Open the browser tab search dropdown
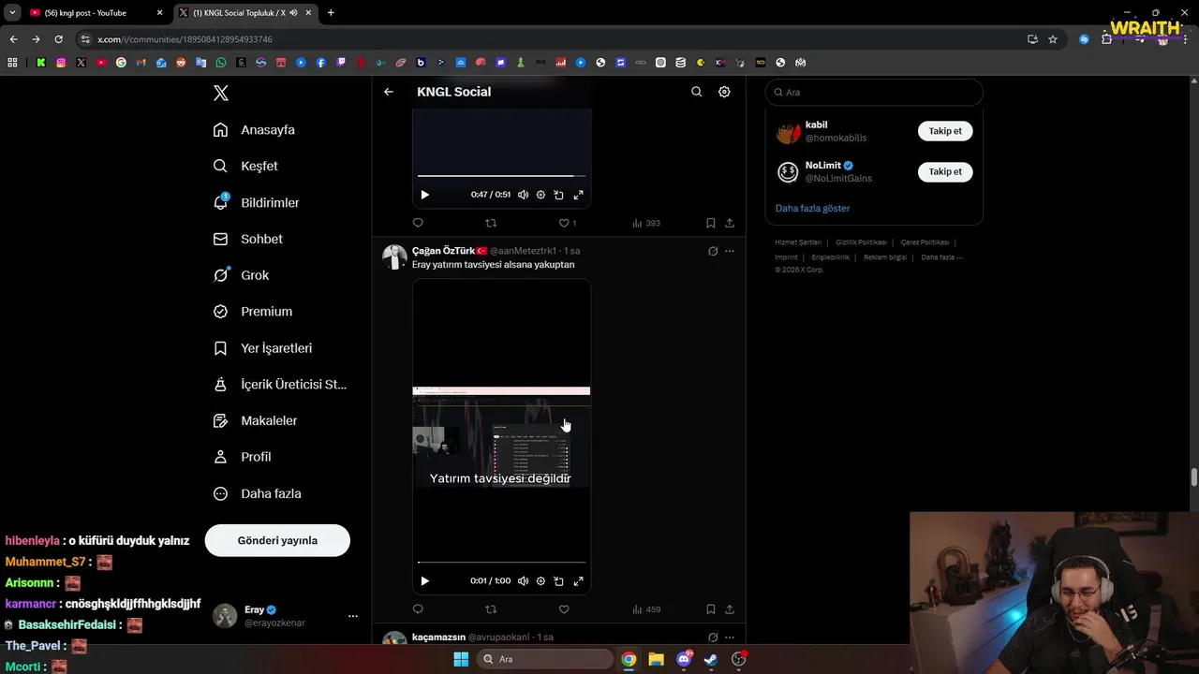The image size is (1199, 674). click(11, 13)
